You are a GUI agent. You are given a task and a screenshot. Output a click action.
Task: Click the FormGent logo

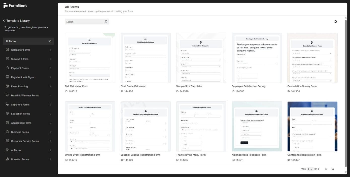[x=15, y=6]
